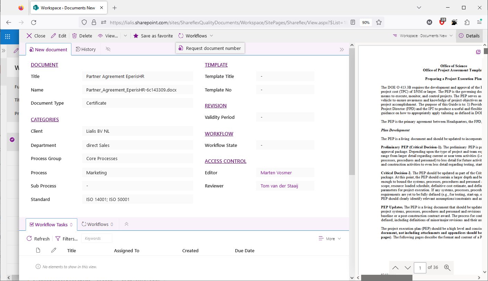Open the Firefox hamburger application menu
The width and height of the screenshot is (488, 281).
coord(479,22)
